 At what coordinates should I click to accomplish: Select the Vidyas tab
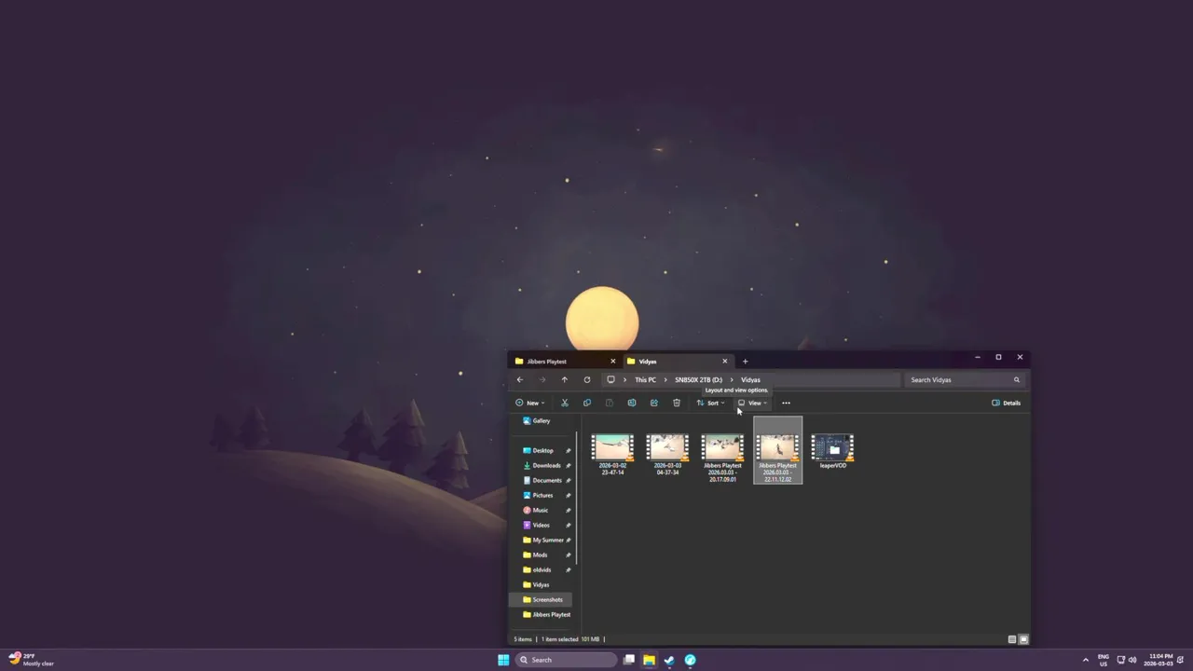coord(678,361)
